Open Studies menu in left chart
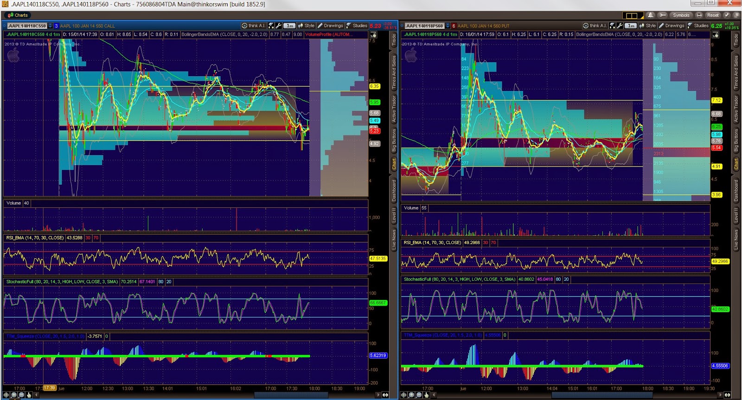 point(357,26)
